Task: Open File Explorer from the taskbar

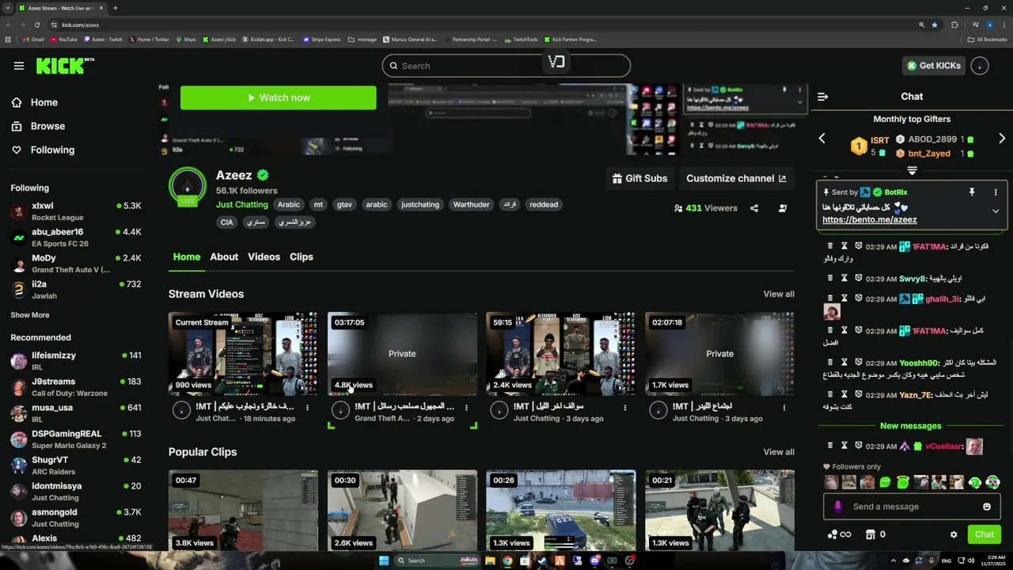Action: point(490,560)
